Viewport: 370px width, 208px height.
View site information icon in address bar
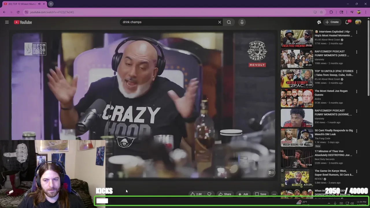click(x=26, y=12)
